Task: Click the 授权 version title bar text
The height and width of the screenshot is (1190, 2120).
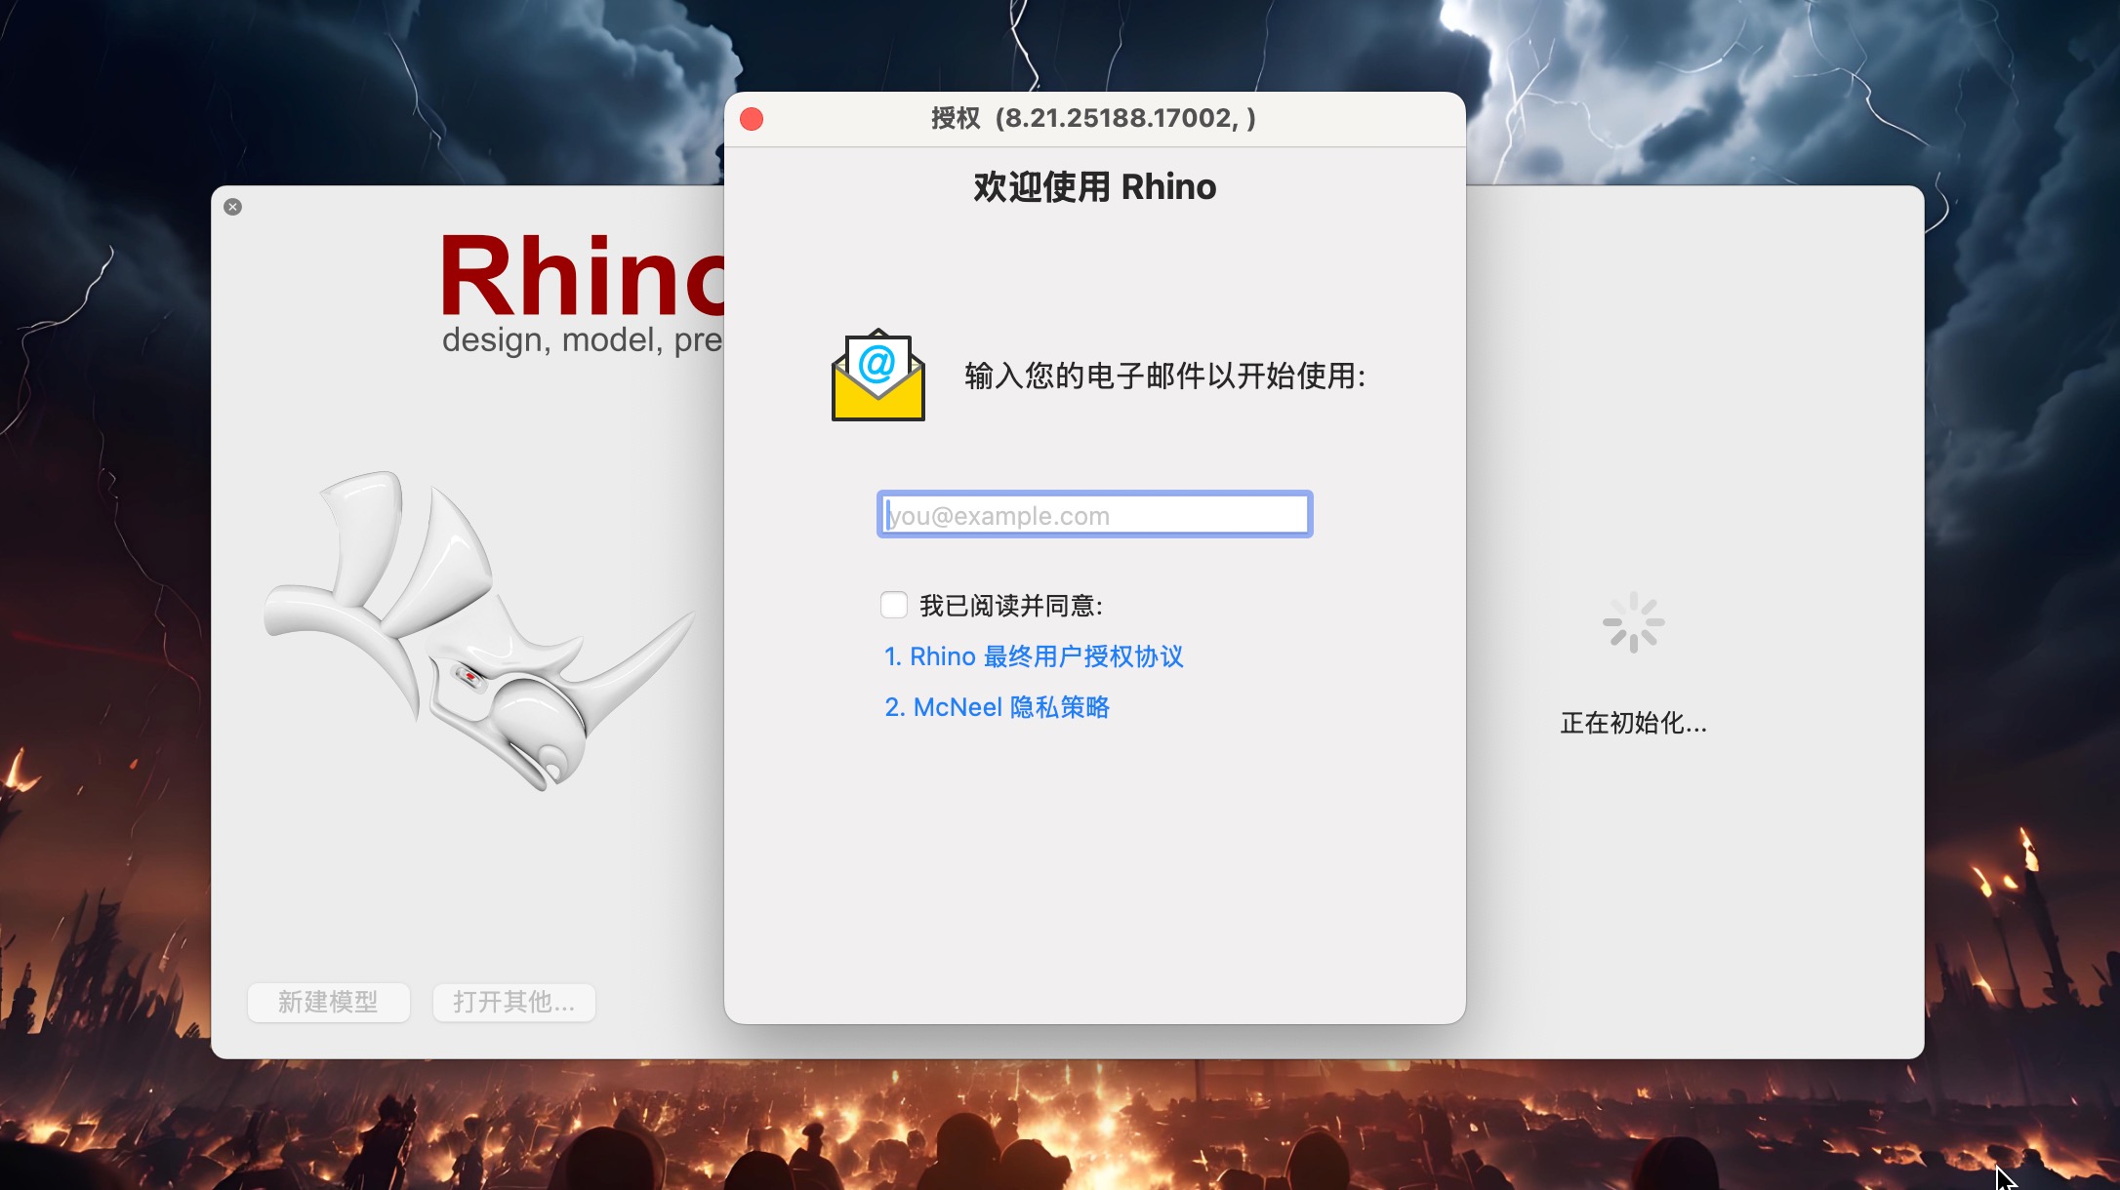Action: click(1093, 118)
